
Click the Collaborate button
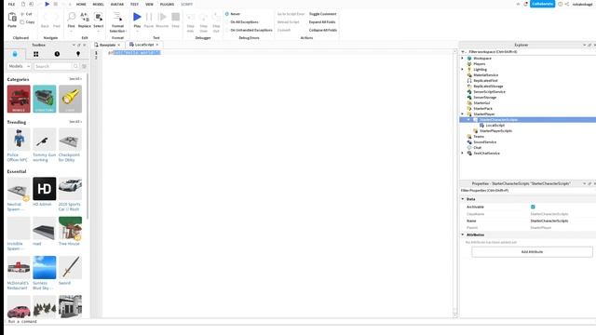[542, 4]
